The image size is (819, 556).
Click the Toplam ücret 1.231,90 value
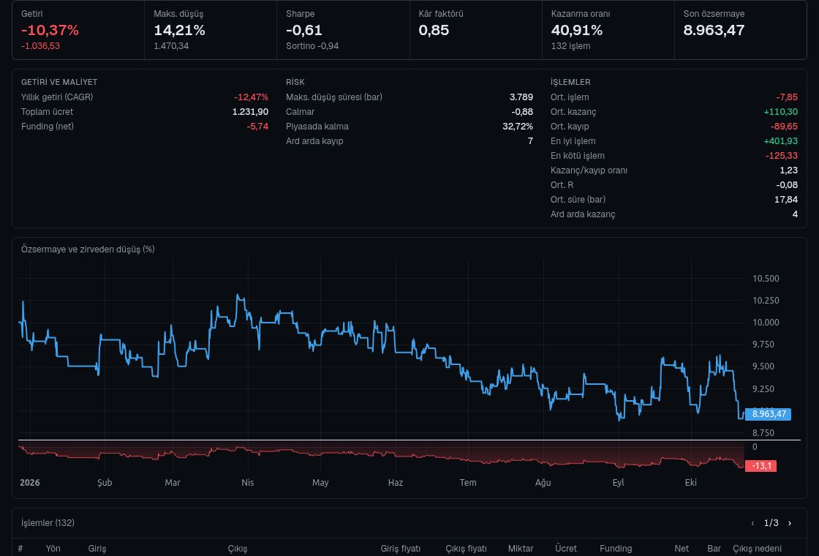(x=250, y=112)
